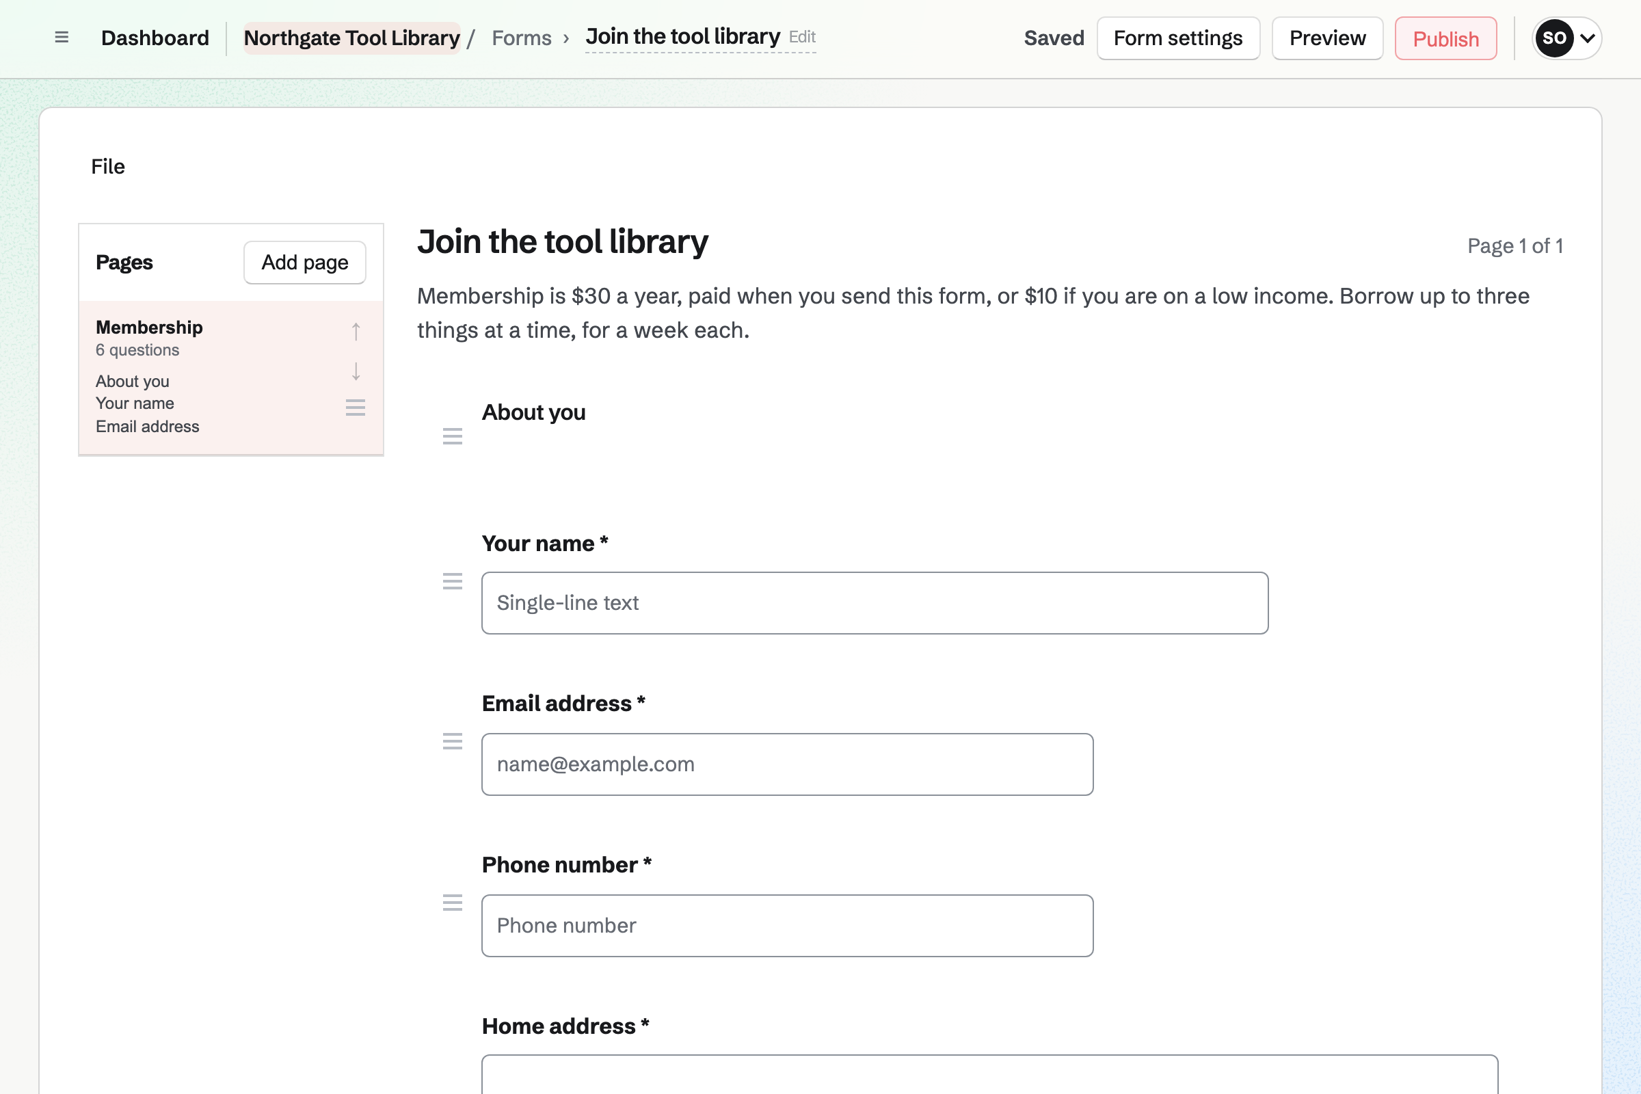This screenshot has height=1094, width=1641.
Task: Jump to About you in page outline
Action: click(x=133, y=382)
